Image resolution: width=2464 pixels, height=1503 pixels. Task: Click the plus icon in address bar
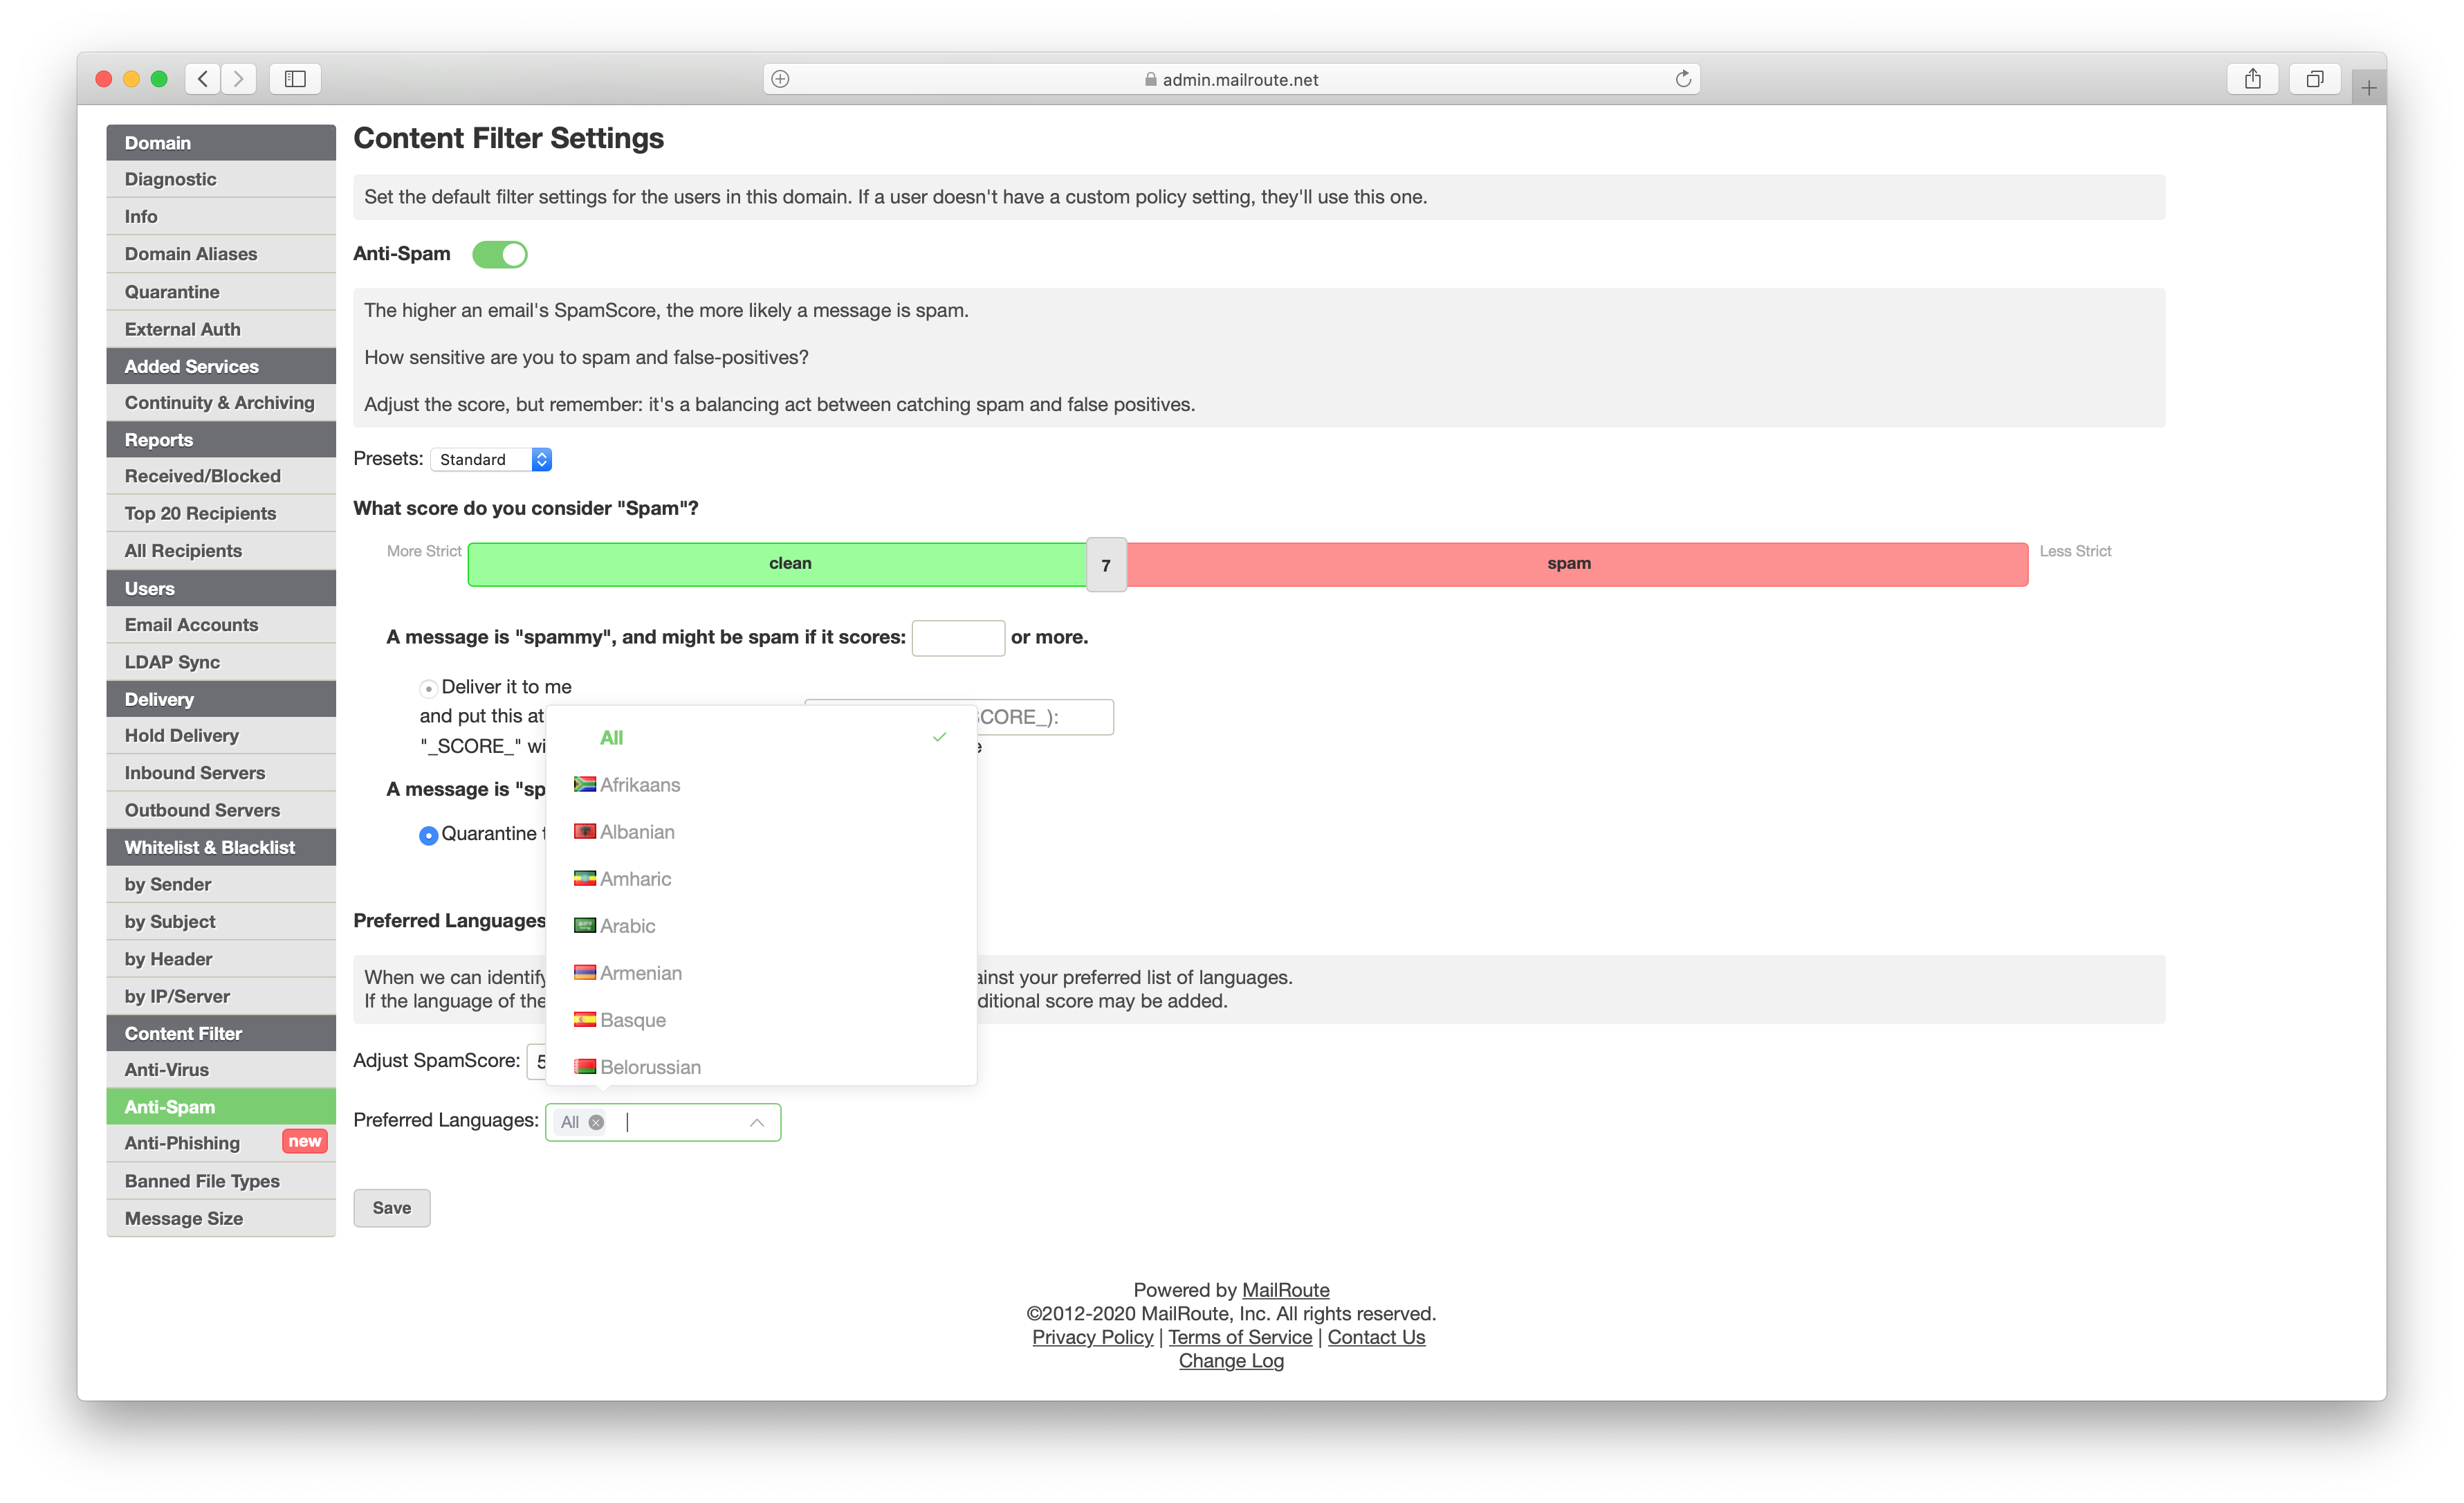781,79
